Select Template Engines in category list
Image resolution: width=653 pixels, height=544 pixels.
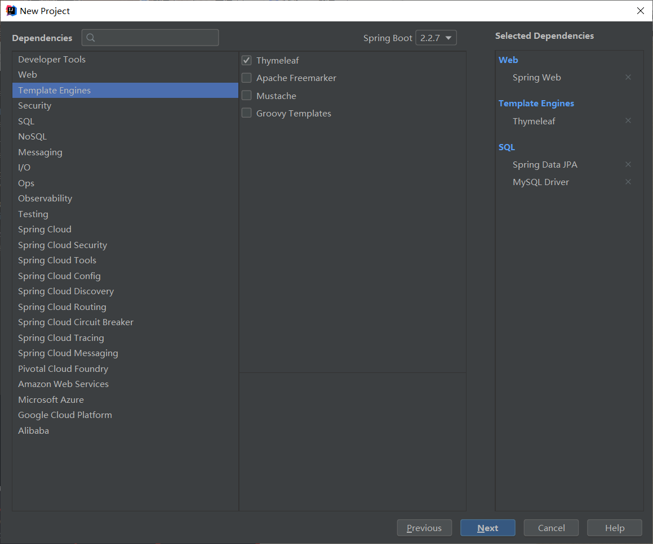click(x=125, y=90)
